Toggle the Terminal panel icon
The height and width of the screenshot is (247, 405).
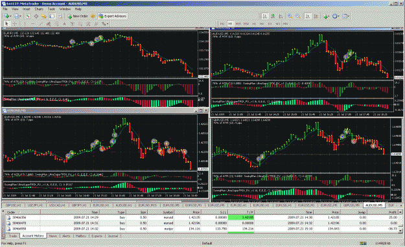52,16
